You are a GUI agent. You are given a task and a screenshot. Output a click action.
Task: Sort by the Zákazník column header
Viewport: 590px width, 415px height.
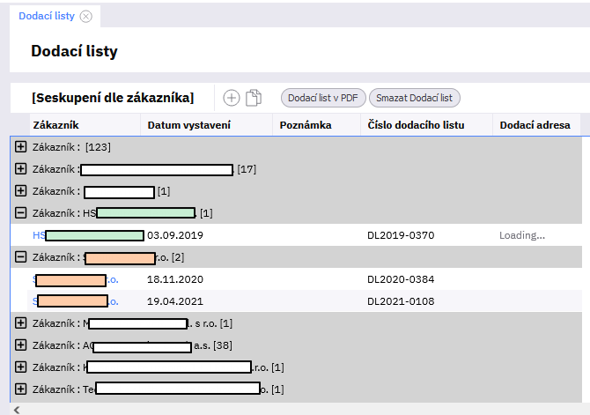click(x=55, y=125)
